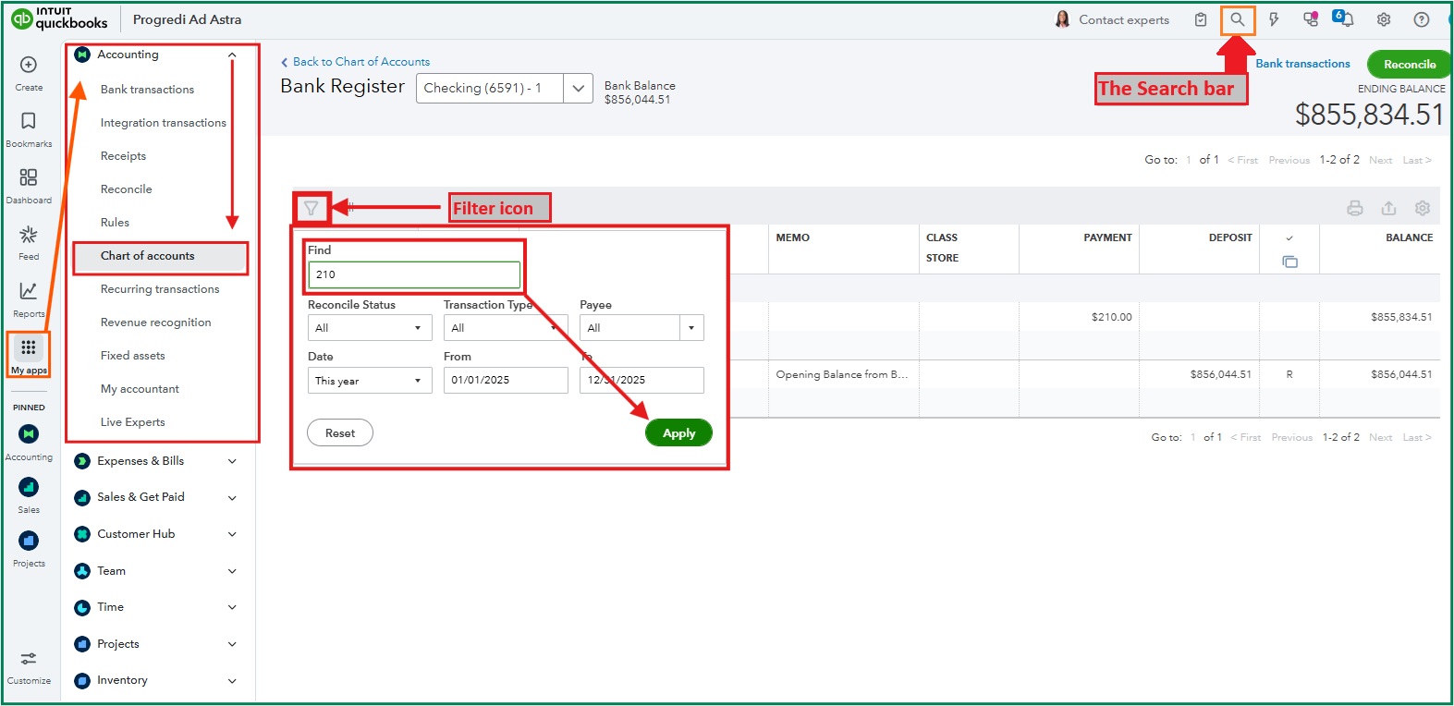The width and height of the screenshot is (1454, 706).
Task: Open the filter funnel icon
Action: coord(312,209)
